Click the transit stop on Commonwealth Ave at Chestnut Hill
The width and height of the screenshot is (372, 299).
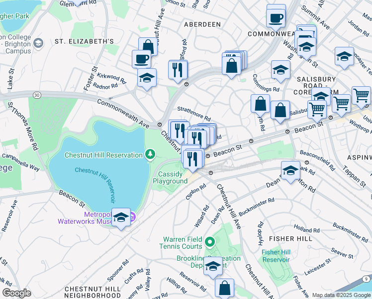click(160, 125)
